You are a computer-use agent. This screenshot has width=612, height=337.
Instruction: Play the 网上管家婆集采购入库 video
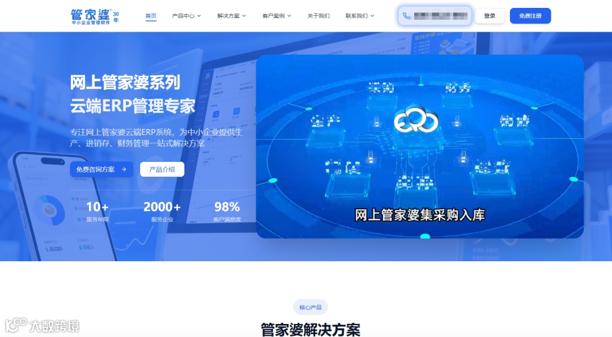419,146
